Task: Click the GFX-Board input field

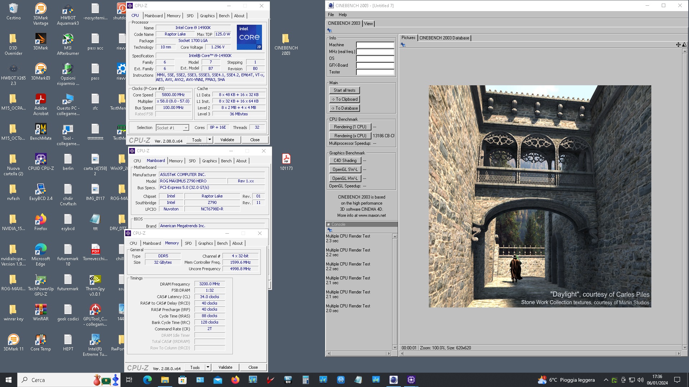Action: [375, 65]
